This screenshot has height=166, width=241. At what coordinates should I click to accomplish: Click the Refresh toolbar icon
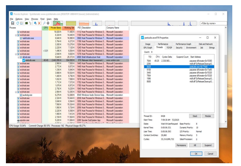click(x=17, y=23)
